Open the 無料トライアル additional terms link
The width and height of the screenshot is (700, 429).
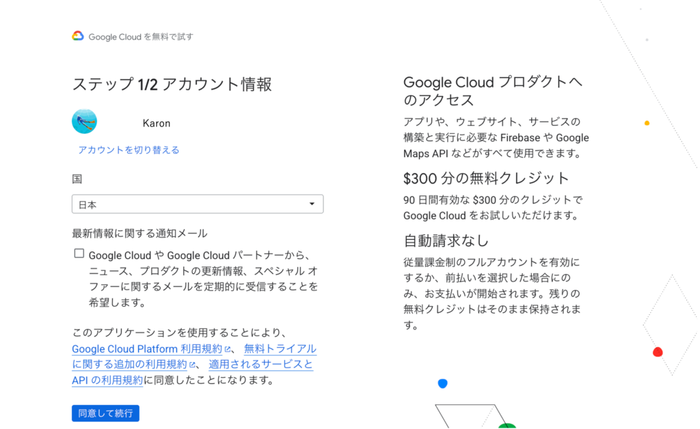point(280,349)
